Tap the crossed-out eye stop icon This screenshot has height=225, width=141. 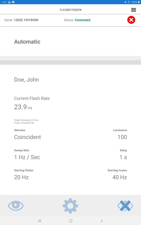click(125, 206)
